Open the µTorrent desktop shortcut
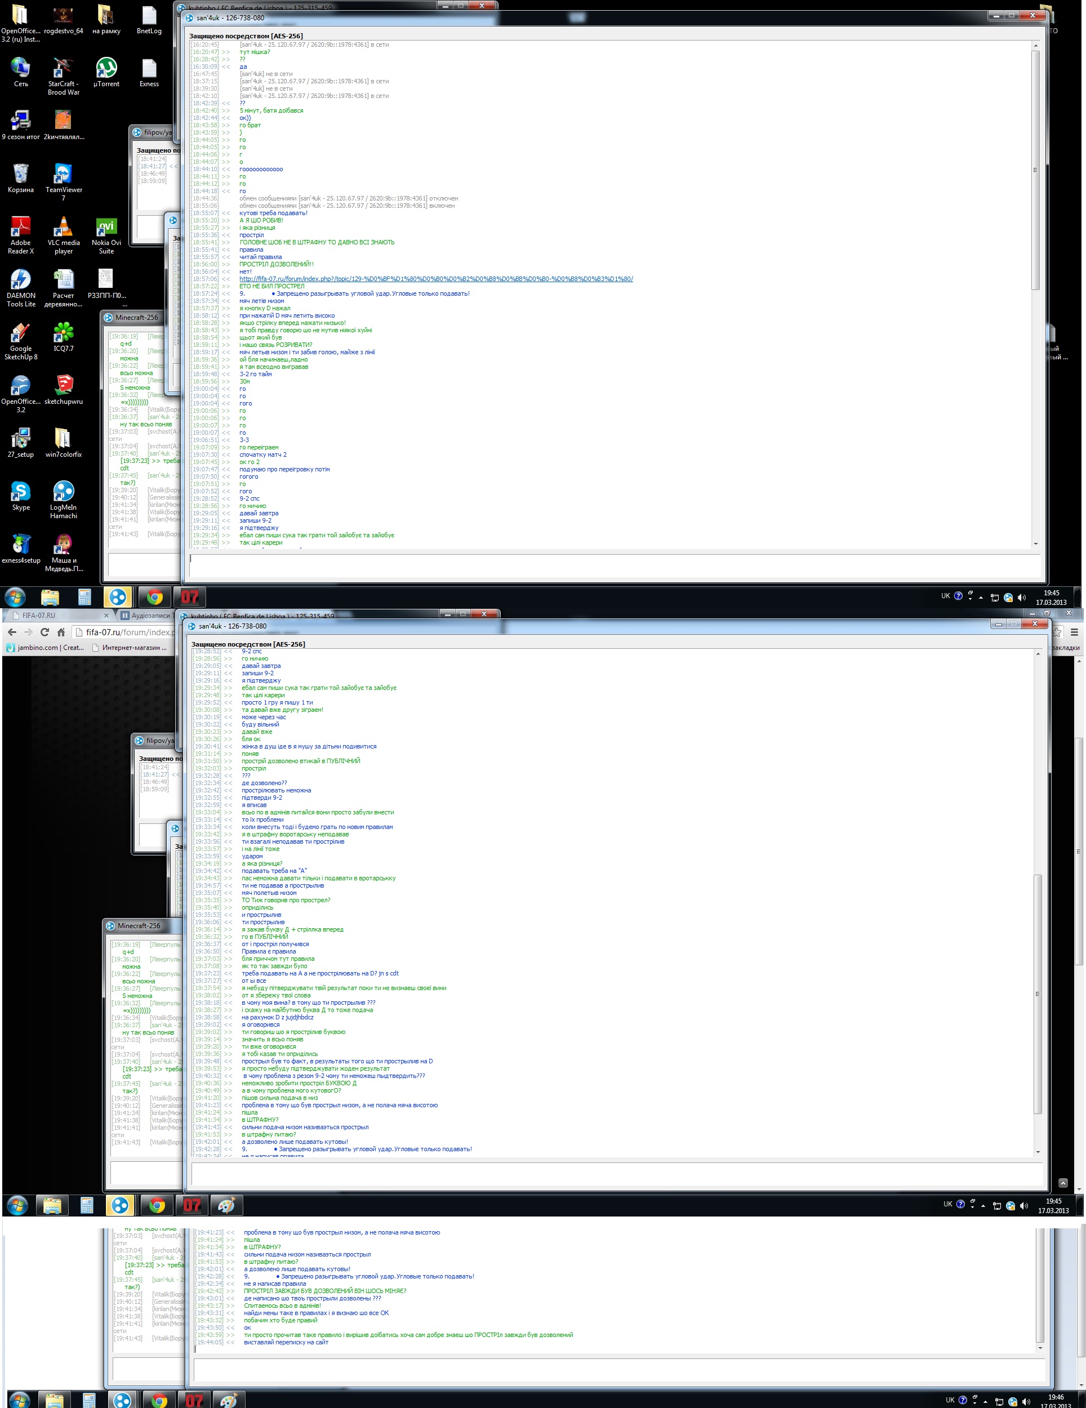The width and height of the screenshot is (1086, 1408). click(106, 68)
